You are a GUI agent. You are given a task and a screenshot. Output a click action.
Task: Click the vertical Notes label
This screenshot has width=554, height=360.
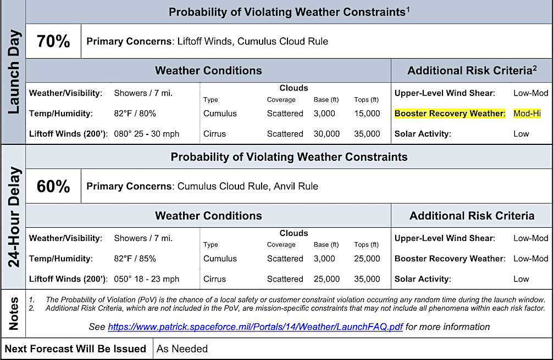[x=12, y=313]
